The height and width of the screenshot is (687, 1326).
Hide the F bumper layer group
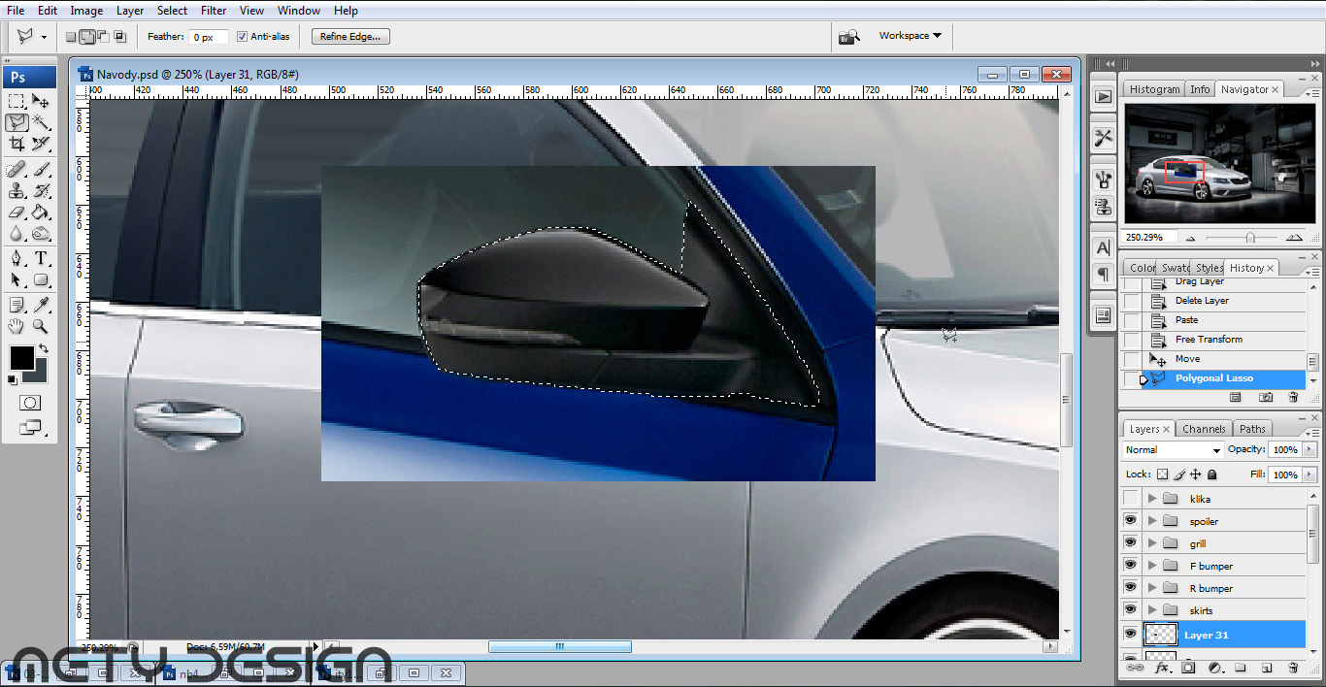1130,566
